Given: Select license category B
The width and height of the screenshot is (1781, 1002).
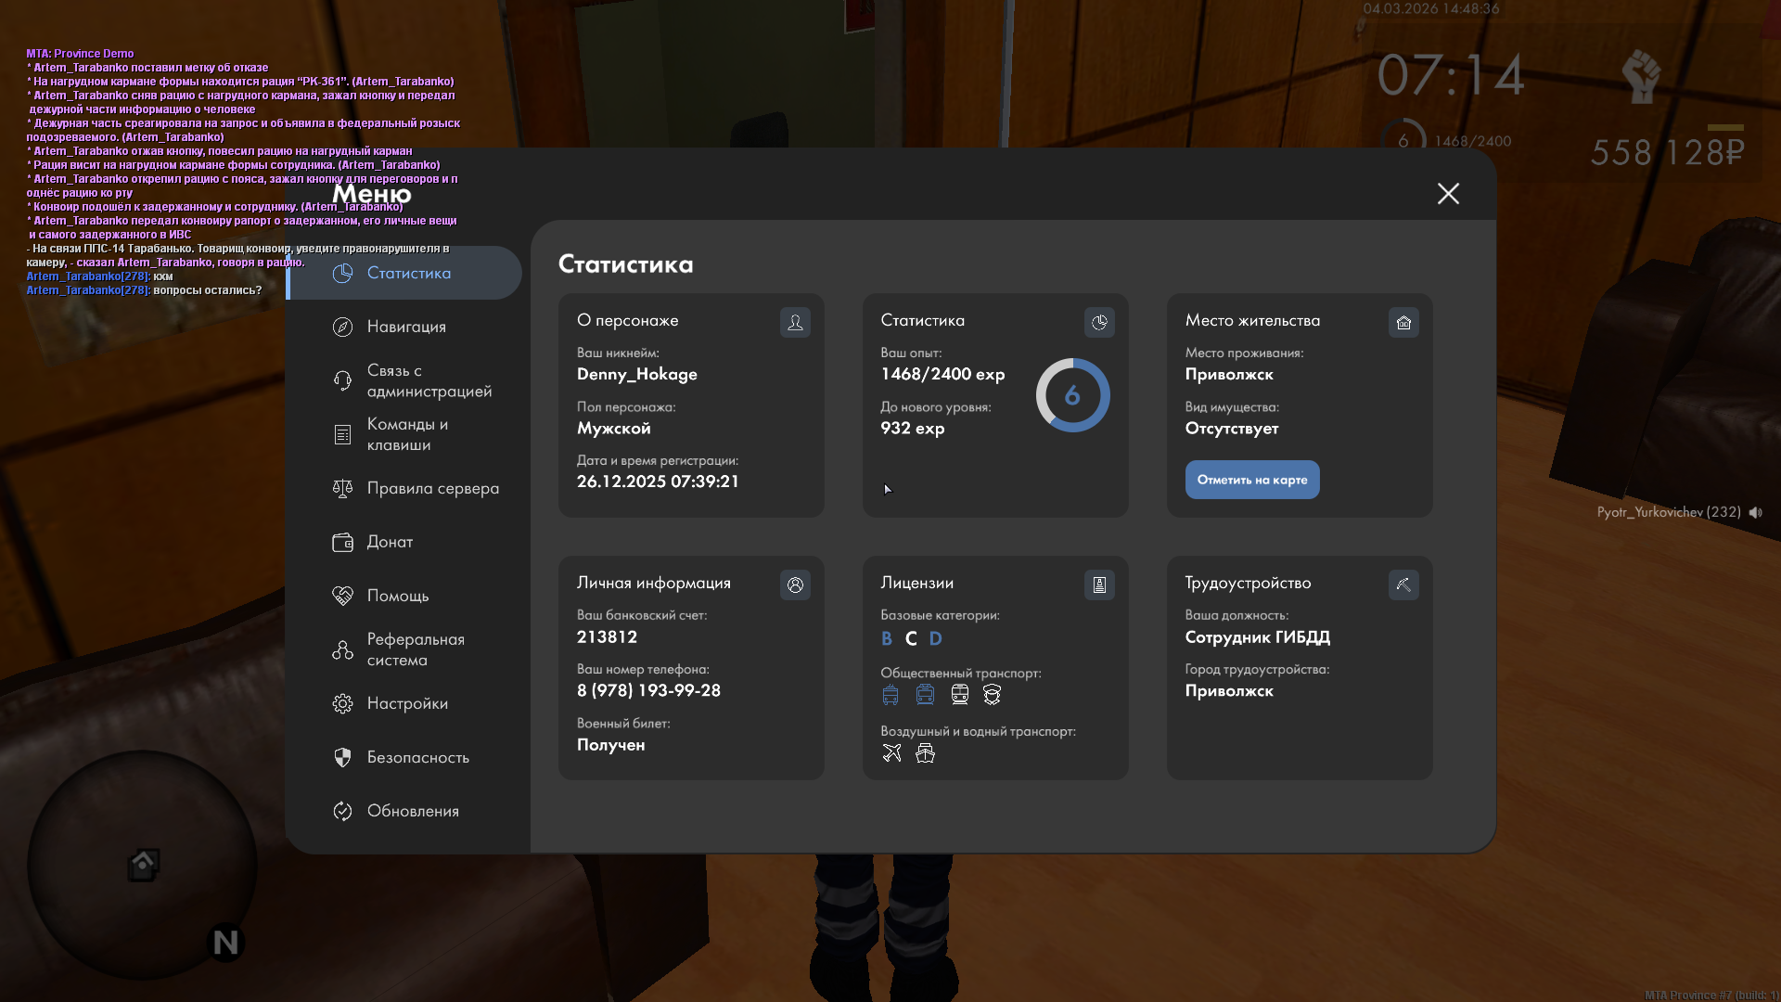Looking at the screenshot, I should pyautogui.click(x=887, y=638).
